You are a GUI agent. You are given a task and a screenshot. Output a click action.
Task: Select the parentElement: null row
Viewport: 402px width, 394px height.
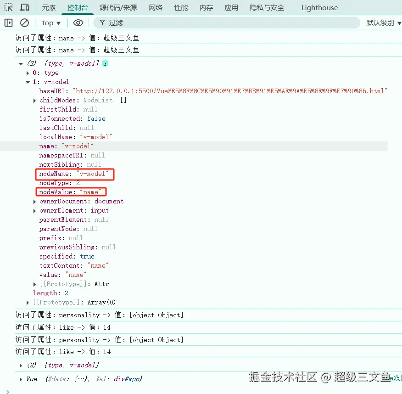click(x=74, y=220)
